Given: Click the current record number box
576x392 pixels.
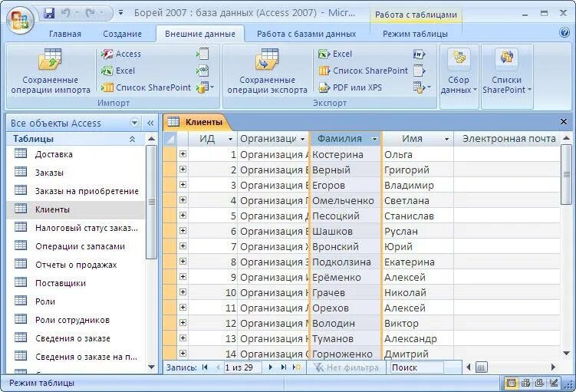Looking at the screenshot, I should coord(242,367).
